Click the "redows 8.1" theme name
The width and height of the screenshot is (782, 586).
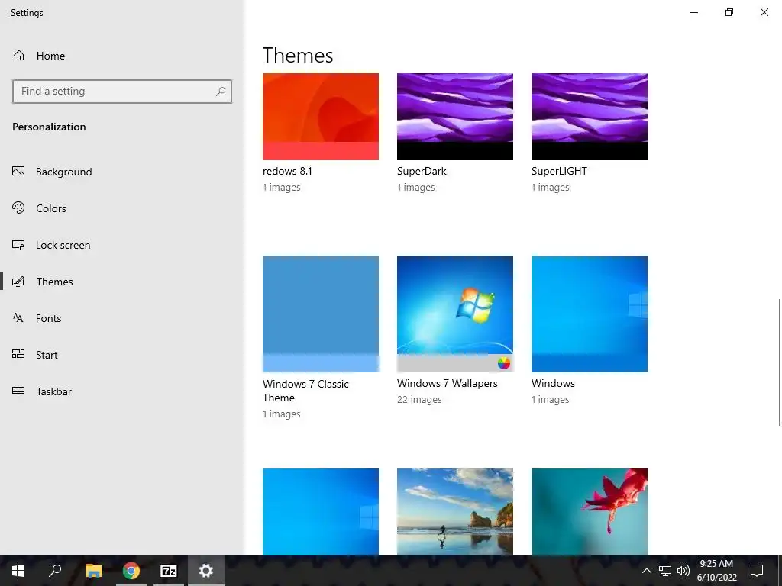(x=287, y=171)
